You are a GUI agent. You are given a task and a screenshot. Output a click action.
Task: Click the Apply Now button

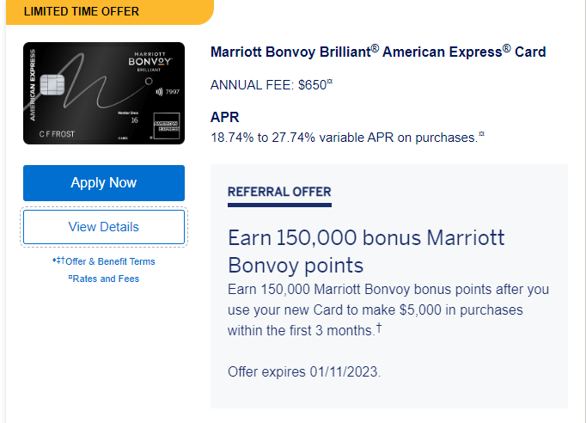[104, 183]
